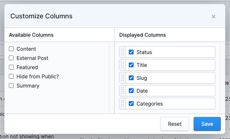Image resolution: width=230 pixels, height=139 pixels.
Task: Enable Hide from Public? column
Action: pyautogui.click(x=11, y=76)
